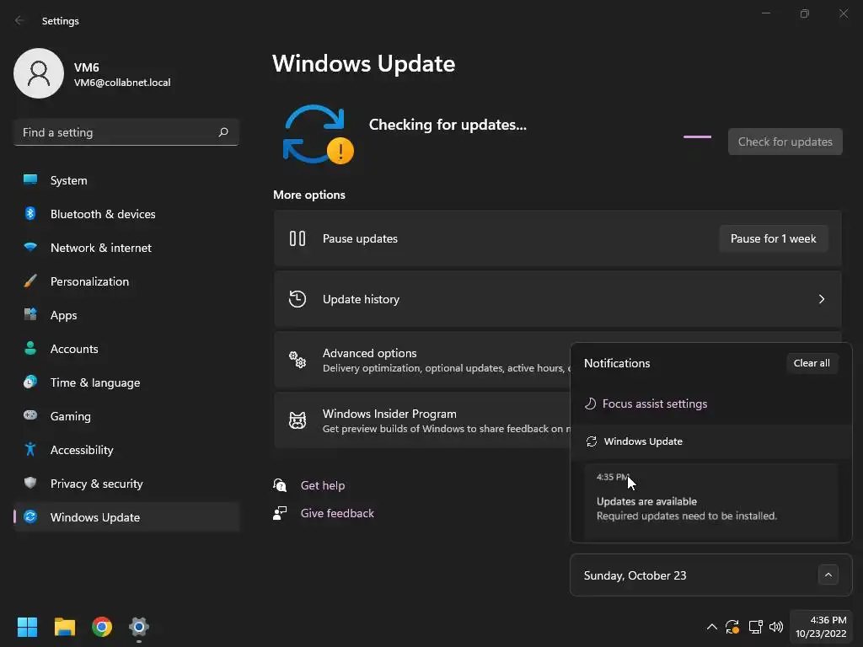
Task: Click the gears icon beside Advanced options
Action: coord(297,360)
